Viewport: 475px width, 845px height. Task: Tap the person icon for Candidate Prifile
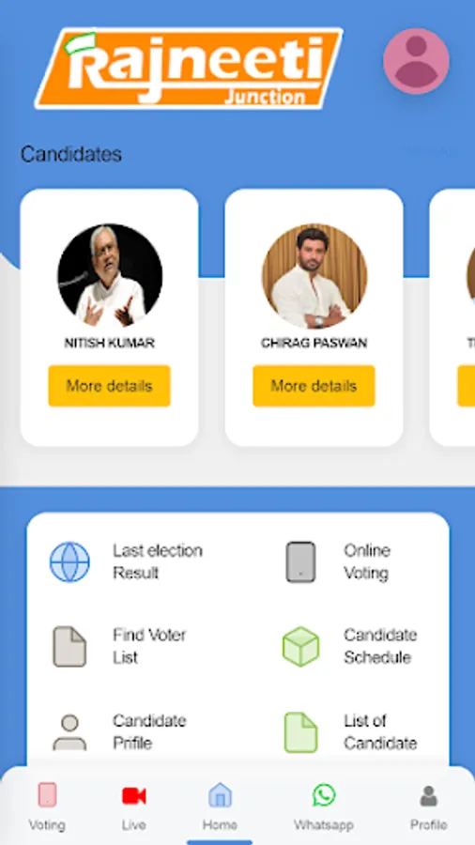69,731
